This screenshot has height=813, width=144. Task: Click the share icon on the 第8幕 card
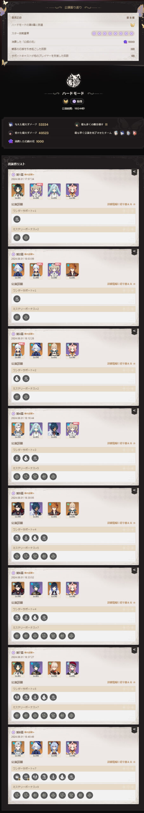[x=134, y=729]
